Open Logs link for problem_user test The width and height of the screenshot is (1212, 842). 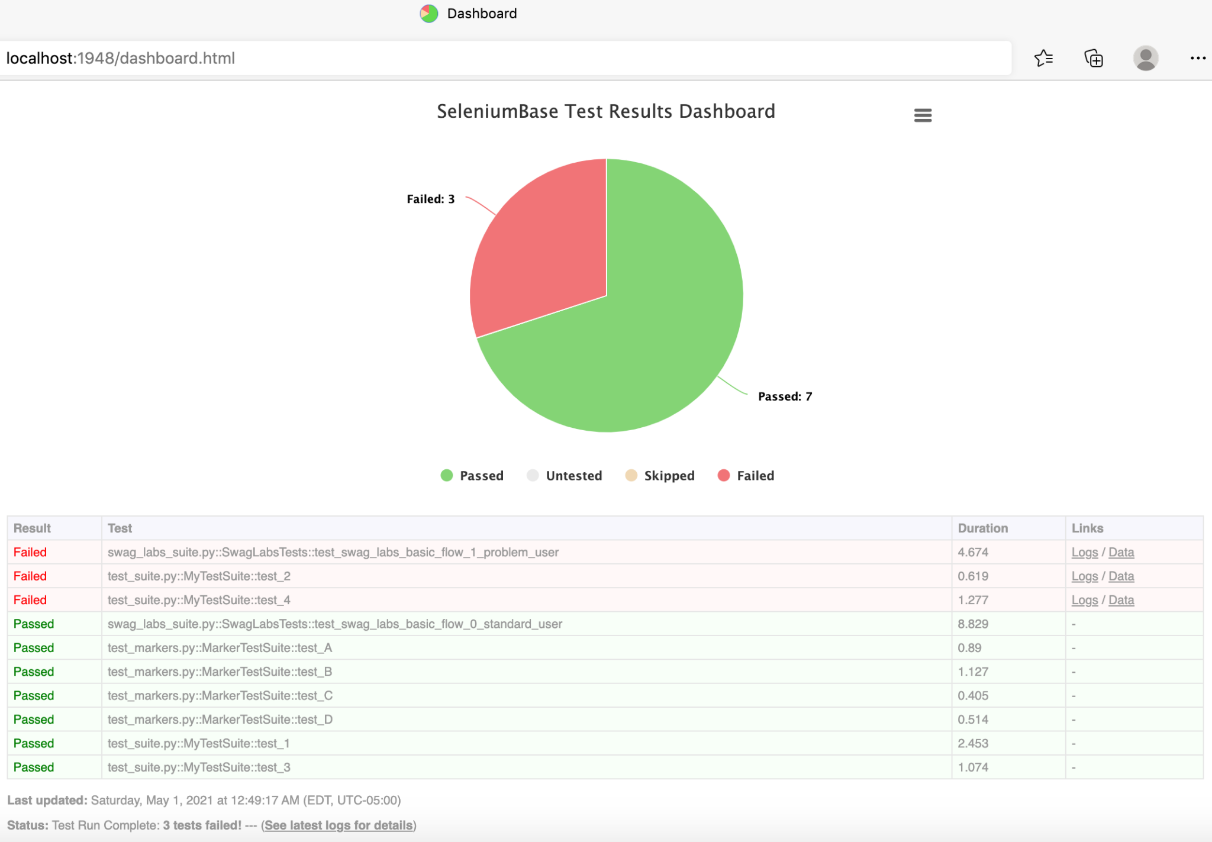[x=1084, y=552]
